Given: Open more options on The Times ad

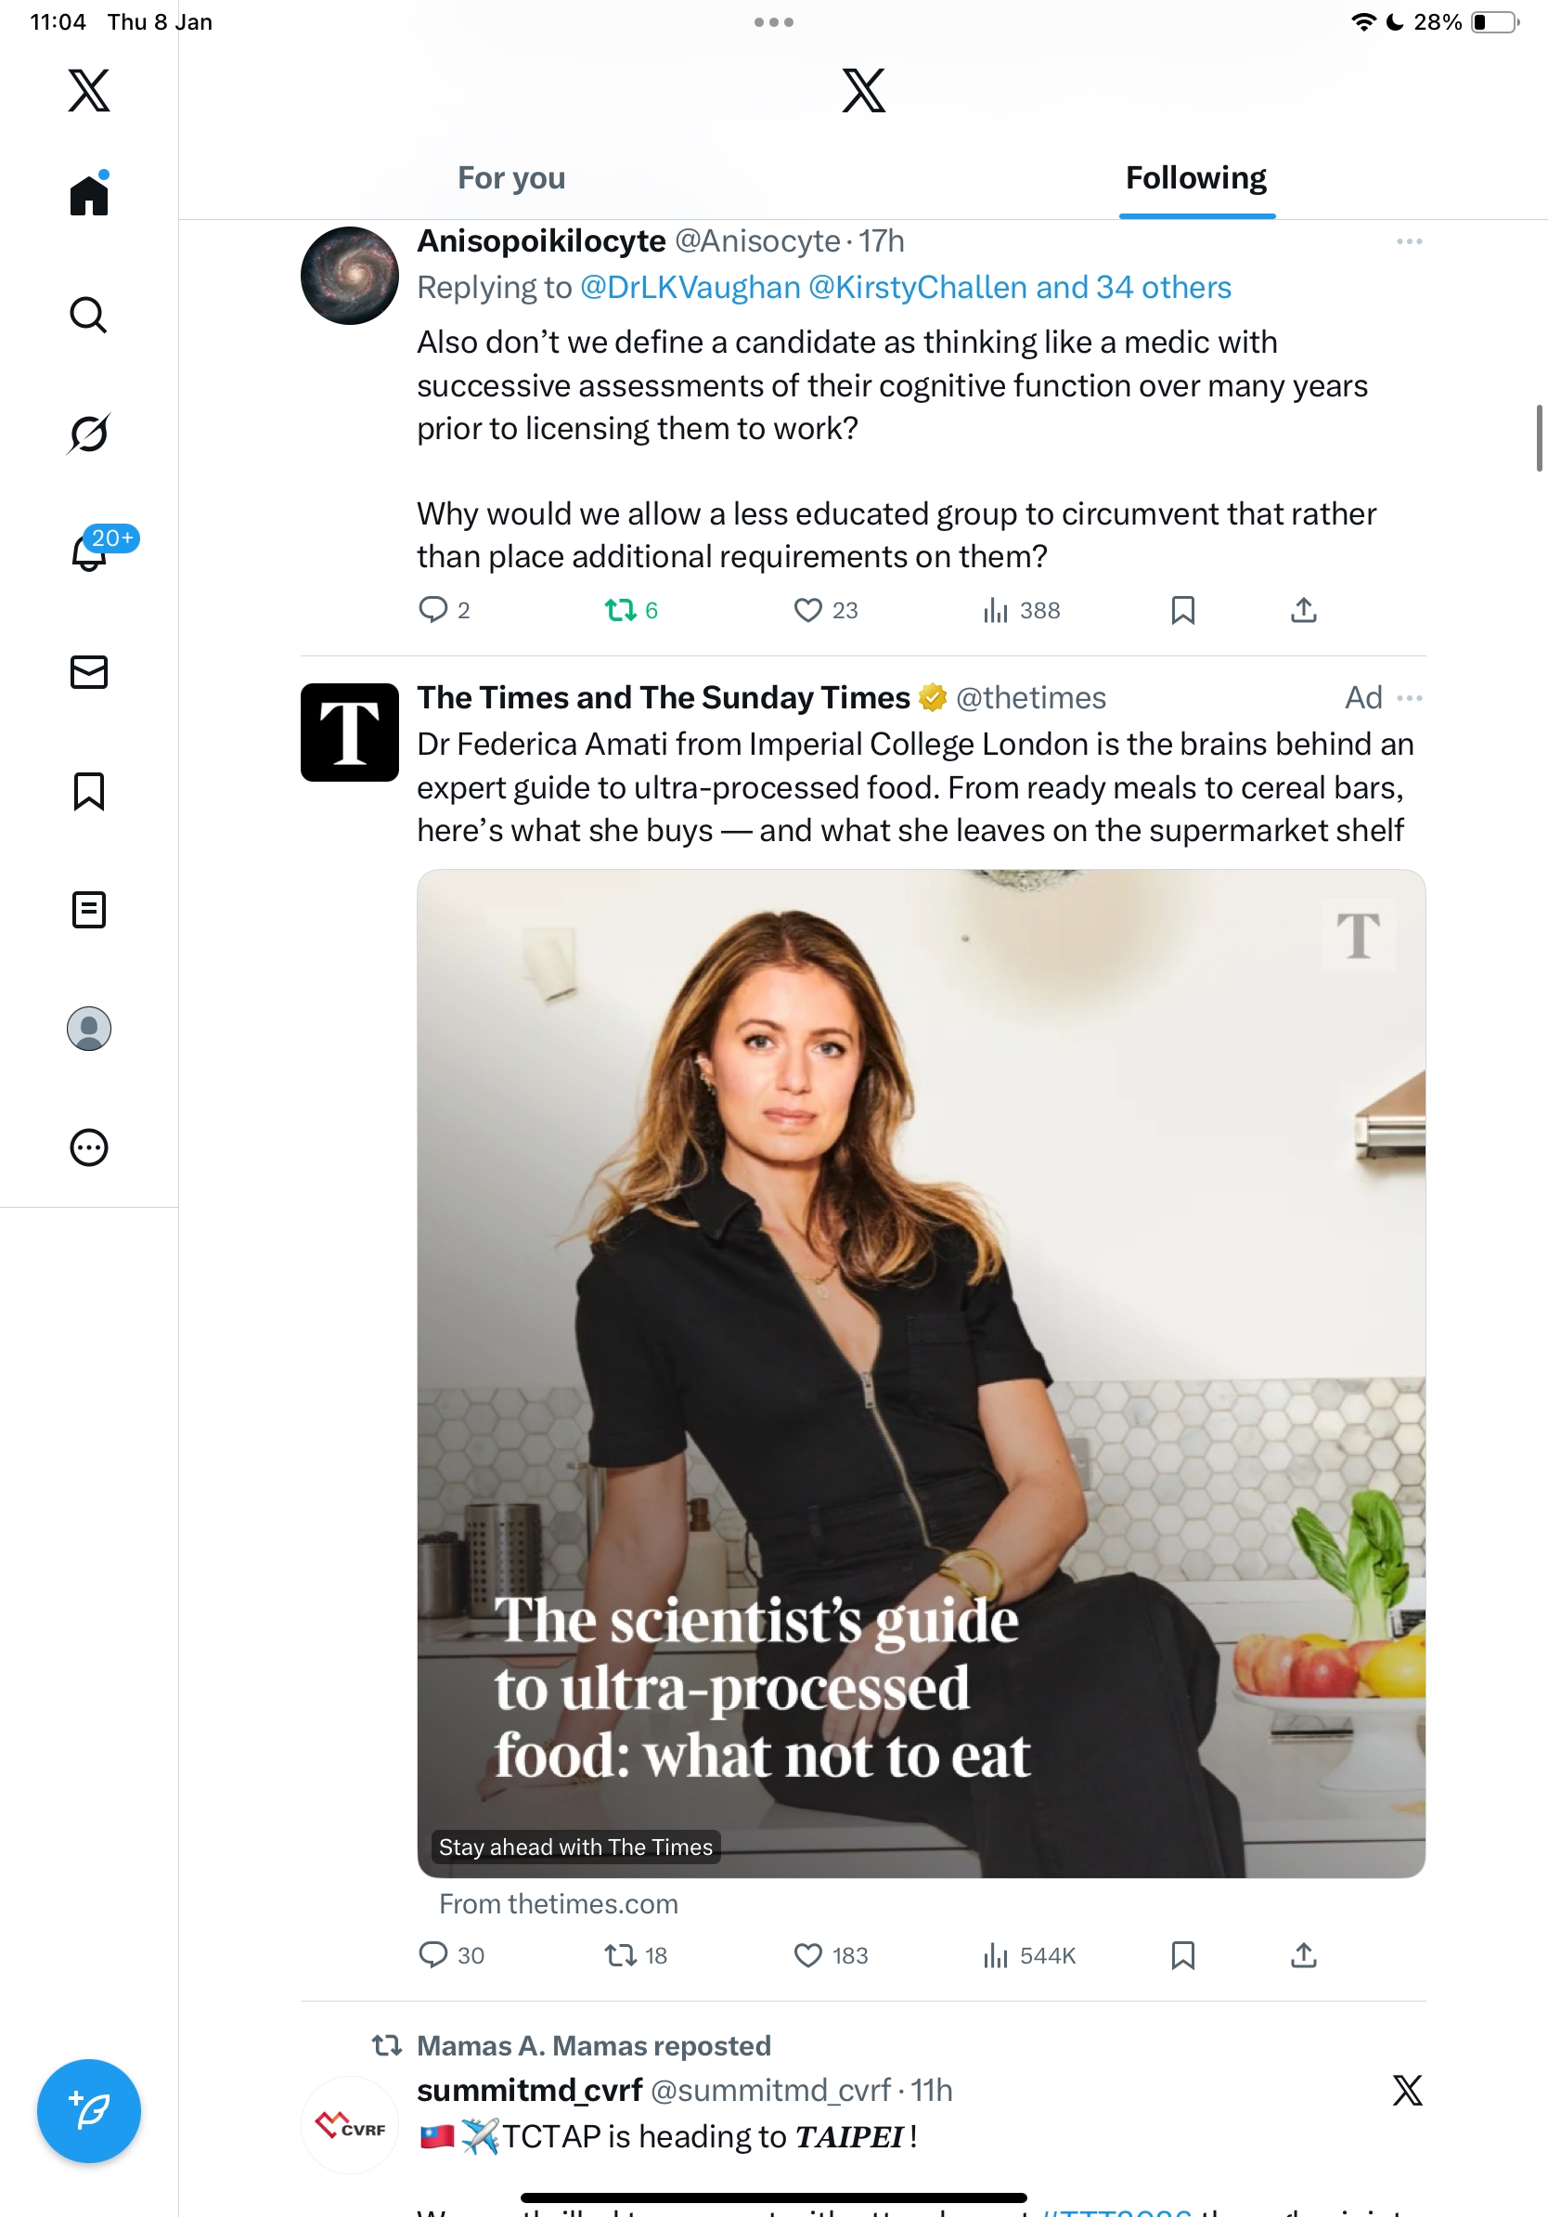Looking at the screenshot, I should click(x=1409, y=698).
